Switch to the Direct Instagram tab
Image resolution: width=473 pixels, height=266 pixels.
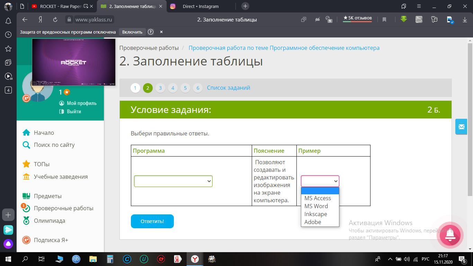click(200, 6)
